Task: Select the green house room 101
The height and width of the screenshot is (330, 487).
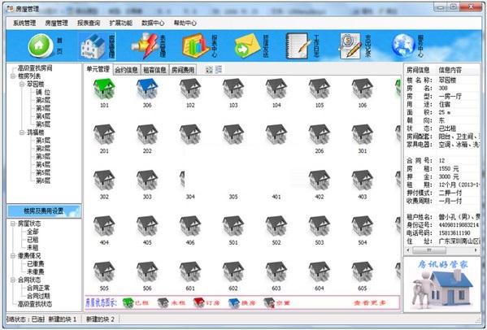Action: pos(104,89)
